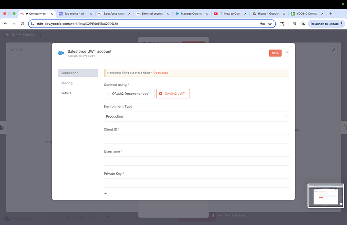Screen dimensions: 347x225
Task: Switch to the Salesforce credentials tab
Action: click(114, 14)
